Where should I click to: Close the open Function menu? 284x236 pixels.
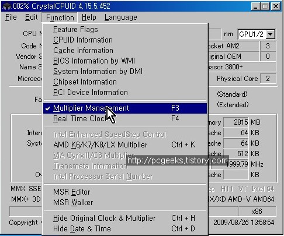[x=60, y=17]
